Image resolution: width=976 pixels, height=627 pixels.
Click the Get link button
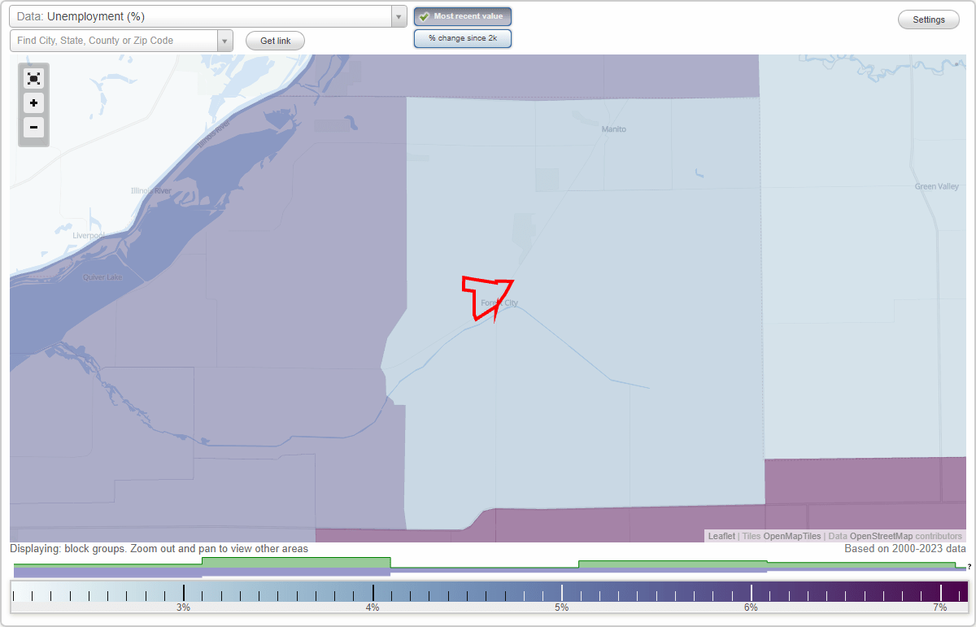coord(275,41)
